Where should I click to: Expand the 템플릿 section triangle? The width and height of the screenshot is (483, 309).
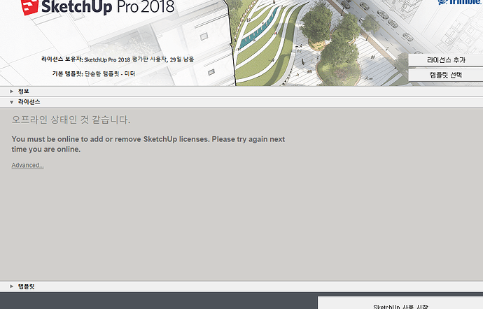pyautogui.click(x=11, y=287)
